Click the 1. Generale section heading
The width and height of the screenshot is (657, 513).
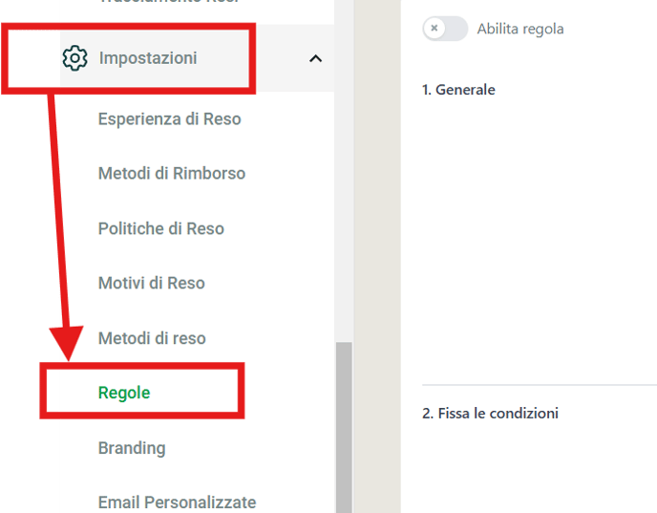coord(458,90)
